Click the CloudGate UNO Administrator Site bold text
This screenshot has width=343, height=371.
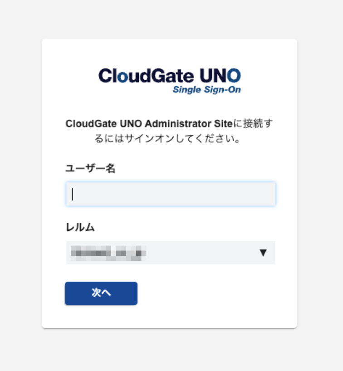click(x=149, y=124)
